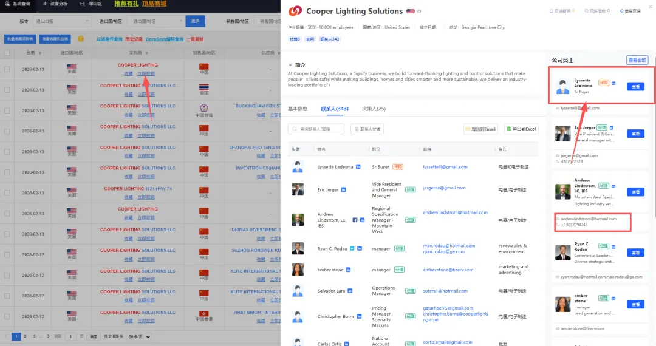Click 查看全部 employees button
The width and height of the screenshot is (656, 346).
tap(637, 60)
